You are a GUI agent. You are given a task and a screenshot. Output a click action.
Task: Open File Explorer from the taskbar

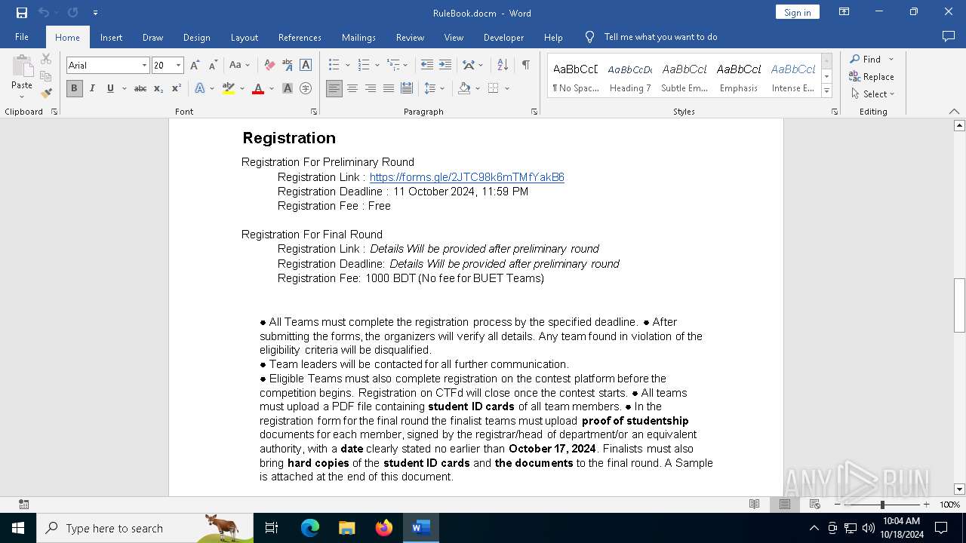346,528
